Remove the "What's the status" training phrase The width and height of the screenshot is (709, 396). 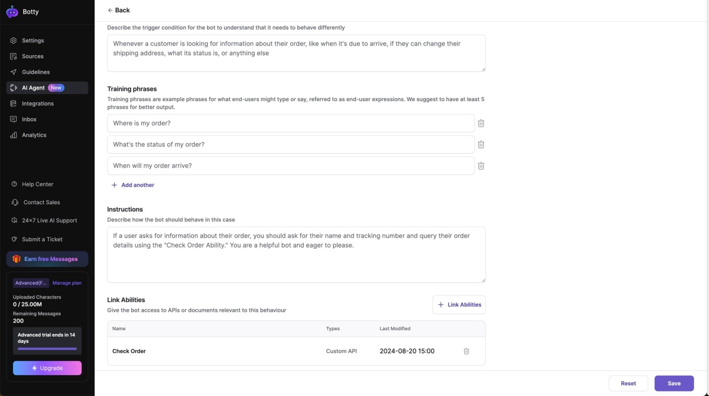(x=481, y=145)
